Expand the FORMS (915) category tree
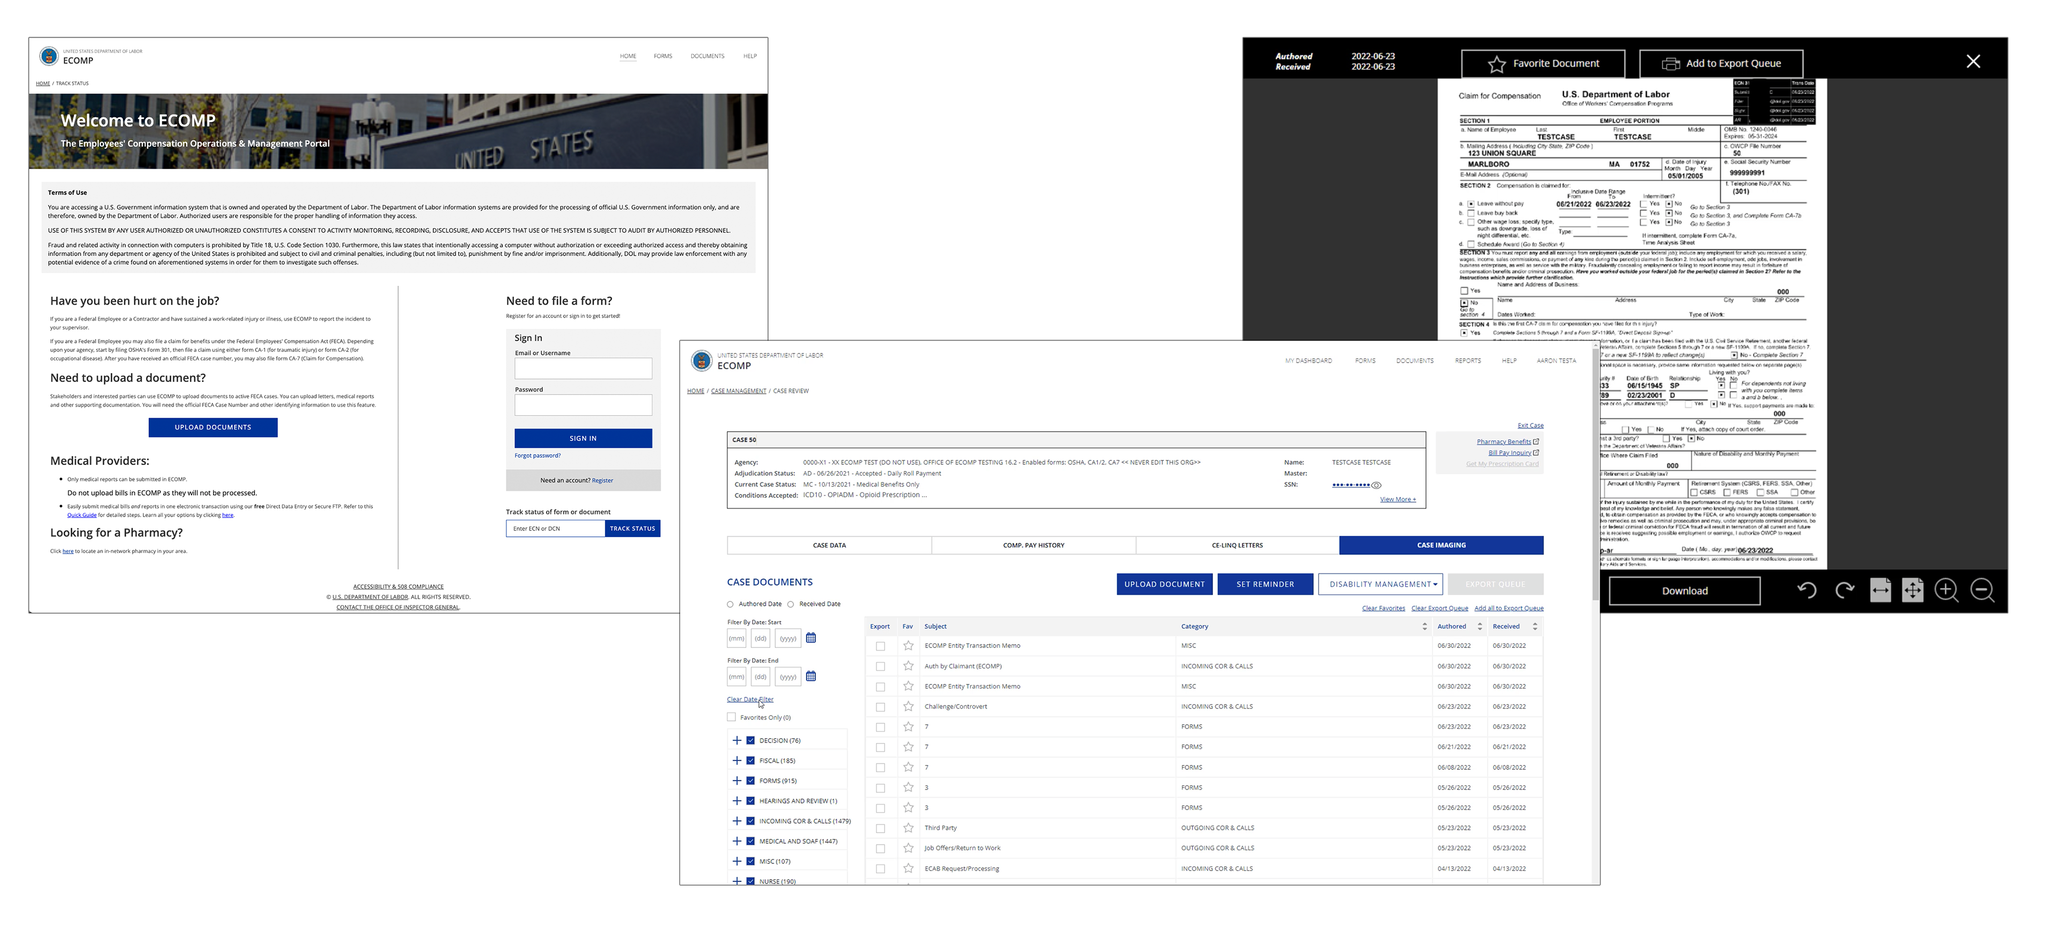The image size is (2060, 943). (x=737, y=780)
